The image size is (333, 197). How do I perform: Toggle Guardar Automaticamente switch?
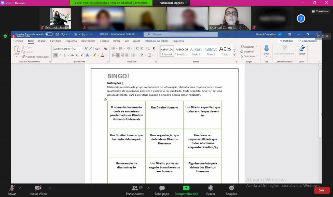tap(49, 34)
